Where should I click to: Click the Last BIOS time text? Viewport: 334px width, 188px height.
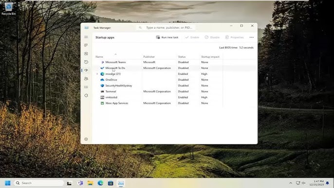click(236, 48)
